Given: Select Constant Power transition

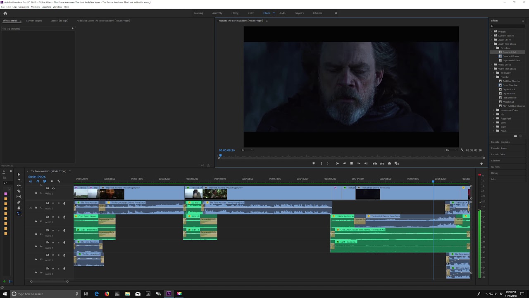Looking at the screenshot, I should point(510,56).
